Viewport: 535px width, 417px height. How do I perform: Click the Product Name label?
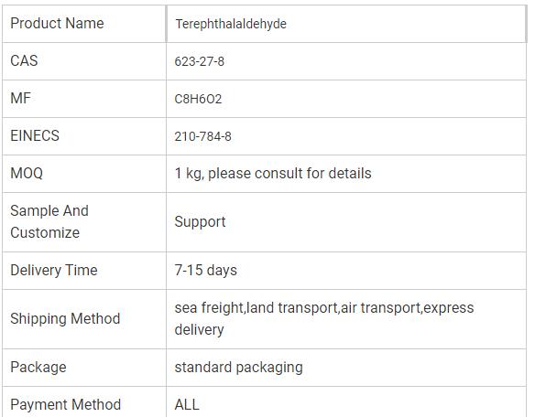[x=57, y=23]
